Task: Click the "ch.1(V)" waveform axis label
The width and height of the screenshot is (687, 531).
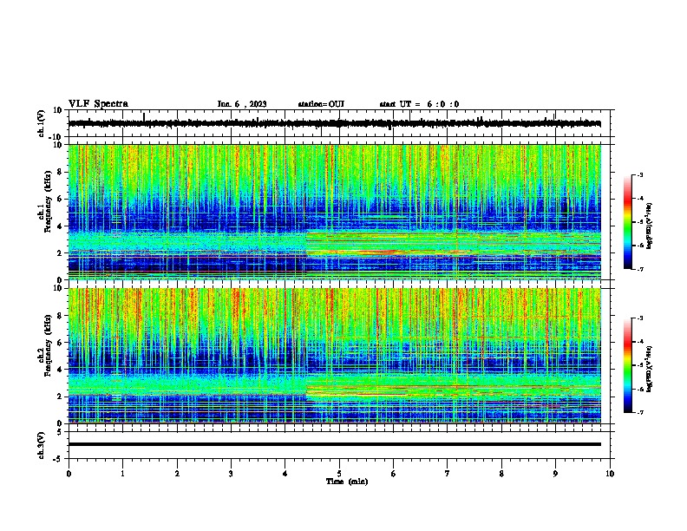Action: click(x=42, y=123)
